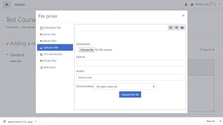Open the notifications bell
Viewport: 223px width, 125px height.
186,5
